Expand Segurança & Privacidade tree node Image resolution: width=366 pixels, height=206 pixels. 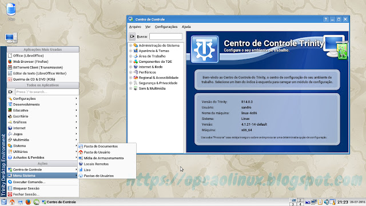tap(131, 83)
